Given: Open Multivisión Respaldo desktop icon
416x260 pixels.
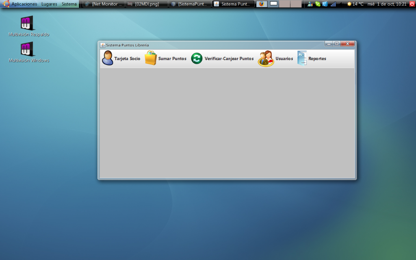Looking at the screenshot, I should coord(29,26).
